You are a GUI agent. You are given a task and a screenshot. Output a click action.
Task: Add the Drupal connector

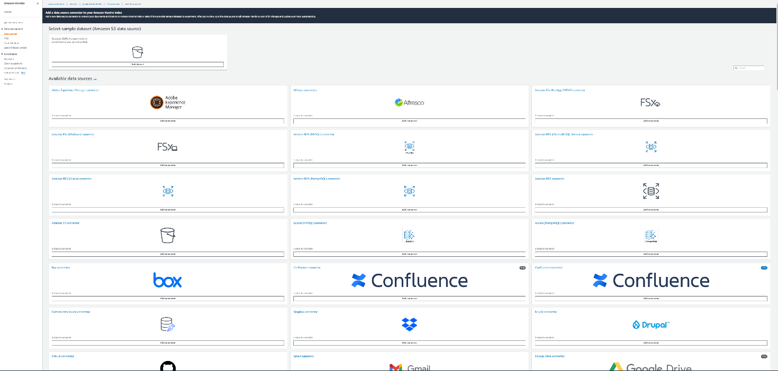[650, 342]
